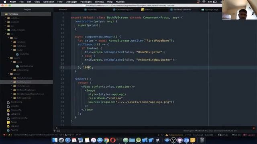Viewport: 257px width, 144px height.
Task: Select the onboarding folder under assets
Action: click(x=22, y=70)
